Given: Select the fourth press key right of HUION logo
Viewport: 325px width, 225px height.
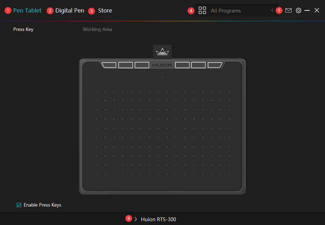Looking at the screenshot, I should point(182,65).
